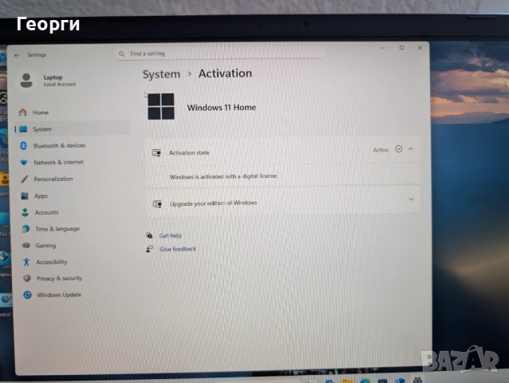509x383 pixels.
Task: Click the Accessibility figure icon
Action: click(x=26, y=262)
